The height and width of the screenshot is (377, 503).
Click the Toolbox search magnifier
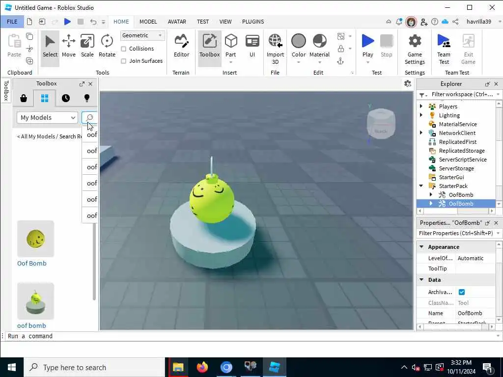point(89,117)
